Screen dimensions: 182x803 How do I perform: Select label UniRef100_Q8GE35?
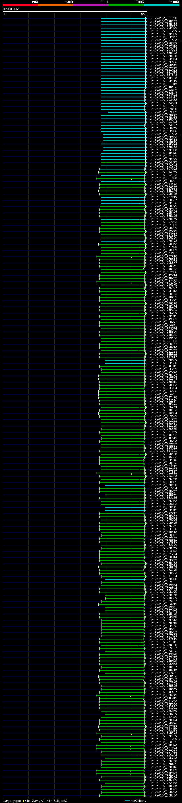tap(163, 429)
